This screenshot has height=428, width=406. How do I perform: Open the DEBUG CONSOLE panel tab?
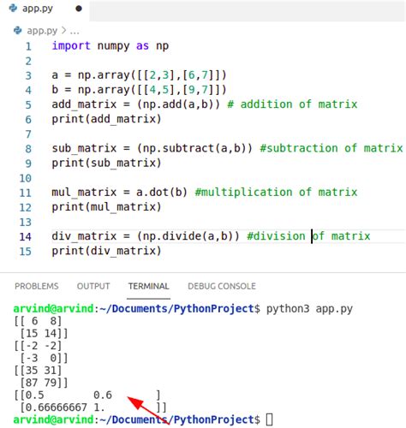click(222, 286)
